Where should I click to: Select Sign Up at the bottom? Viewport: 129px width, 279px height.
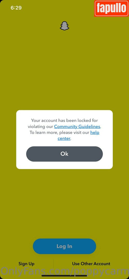26,264
